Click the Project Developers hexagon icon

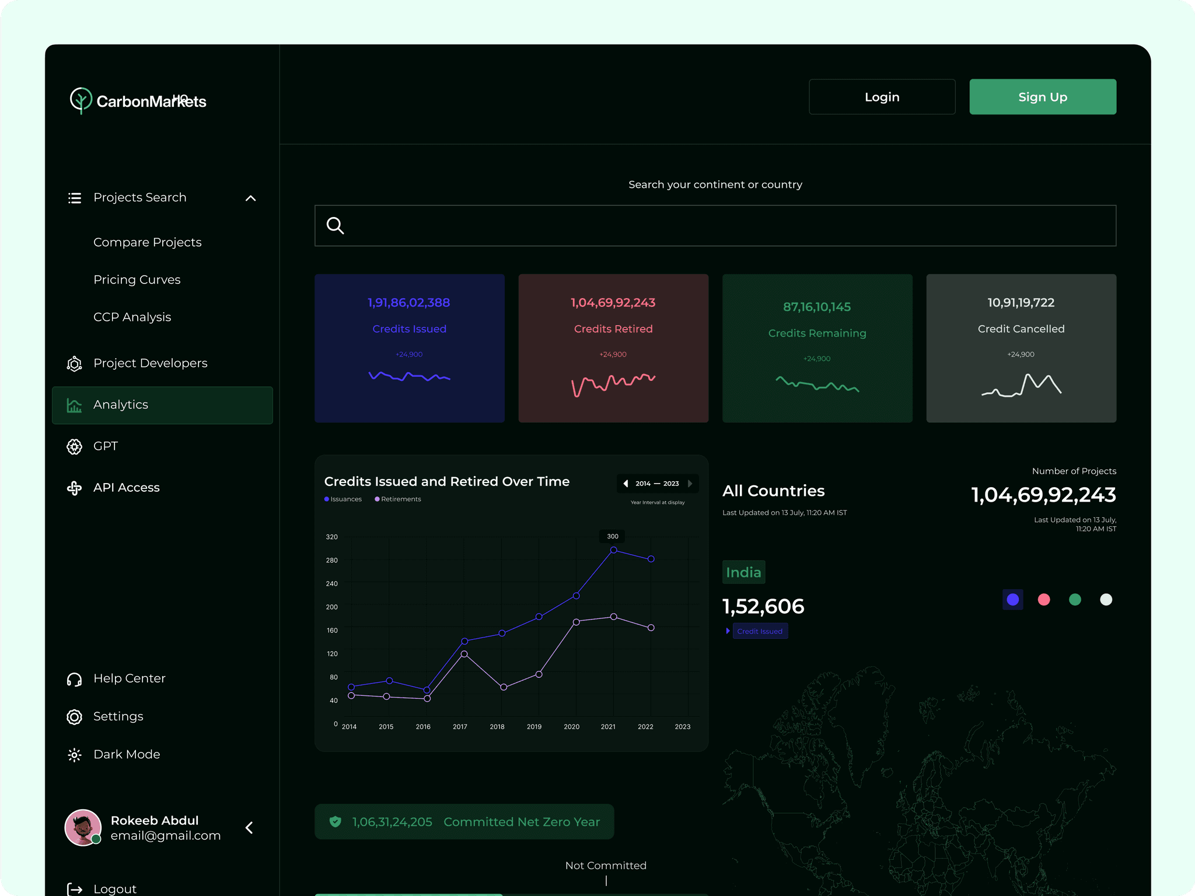pyautogui.click(x=74, y=364)
